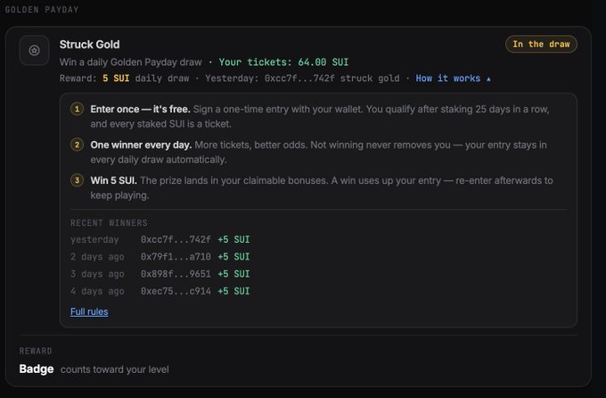The image size is (606, 398).
Task: Select the Struck Gold title
Action: [90, 45]
